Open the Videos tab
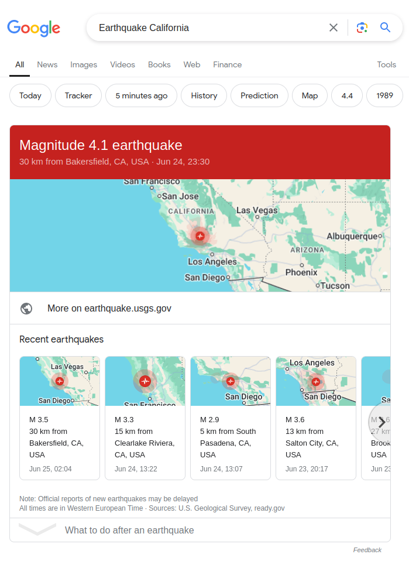The image size is (409, 561). (122, 64)
